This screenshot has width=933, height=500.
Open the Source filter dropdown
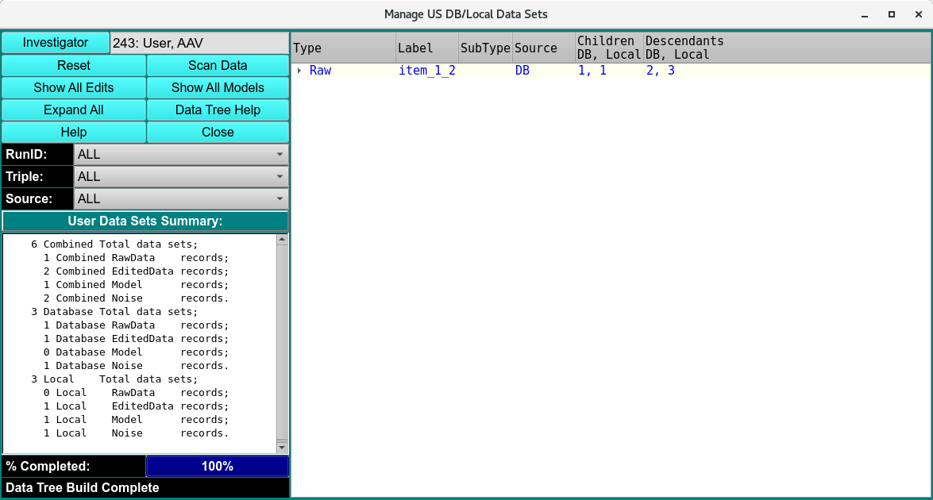click(x=181, y=198)
